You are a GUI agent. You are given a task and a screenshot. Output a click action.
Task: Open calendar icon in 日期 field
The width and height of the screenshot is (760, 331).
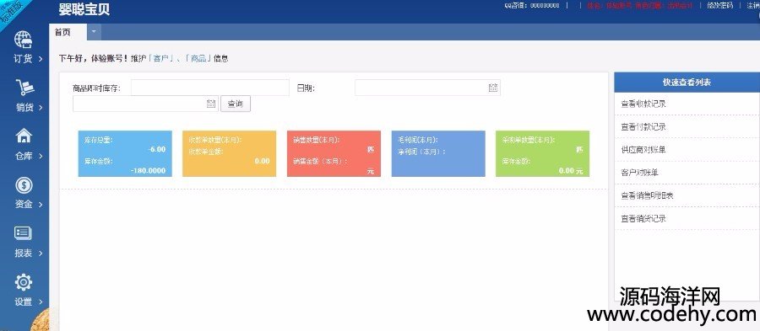pos(493,88)
